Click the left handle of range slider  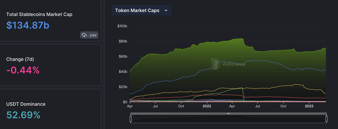(x=131, y=119)
